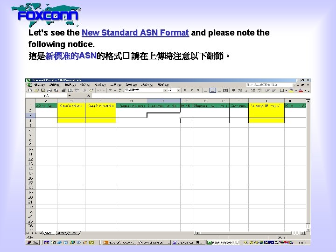Click the Comma style icon
336x252 pixels.
click(x=246, y=91)
